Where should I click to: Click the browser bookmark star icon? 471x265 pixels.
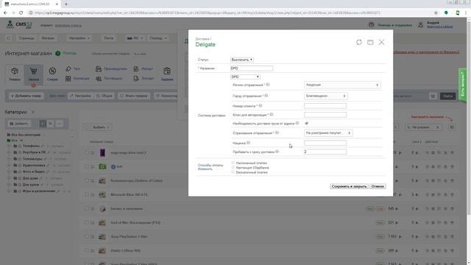pyautogui.click(x=436, y=13)
